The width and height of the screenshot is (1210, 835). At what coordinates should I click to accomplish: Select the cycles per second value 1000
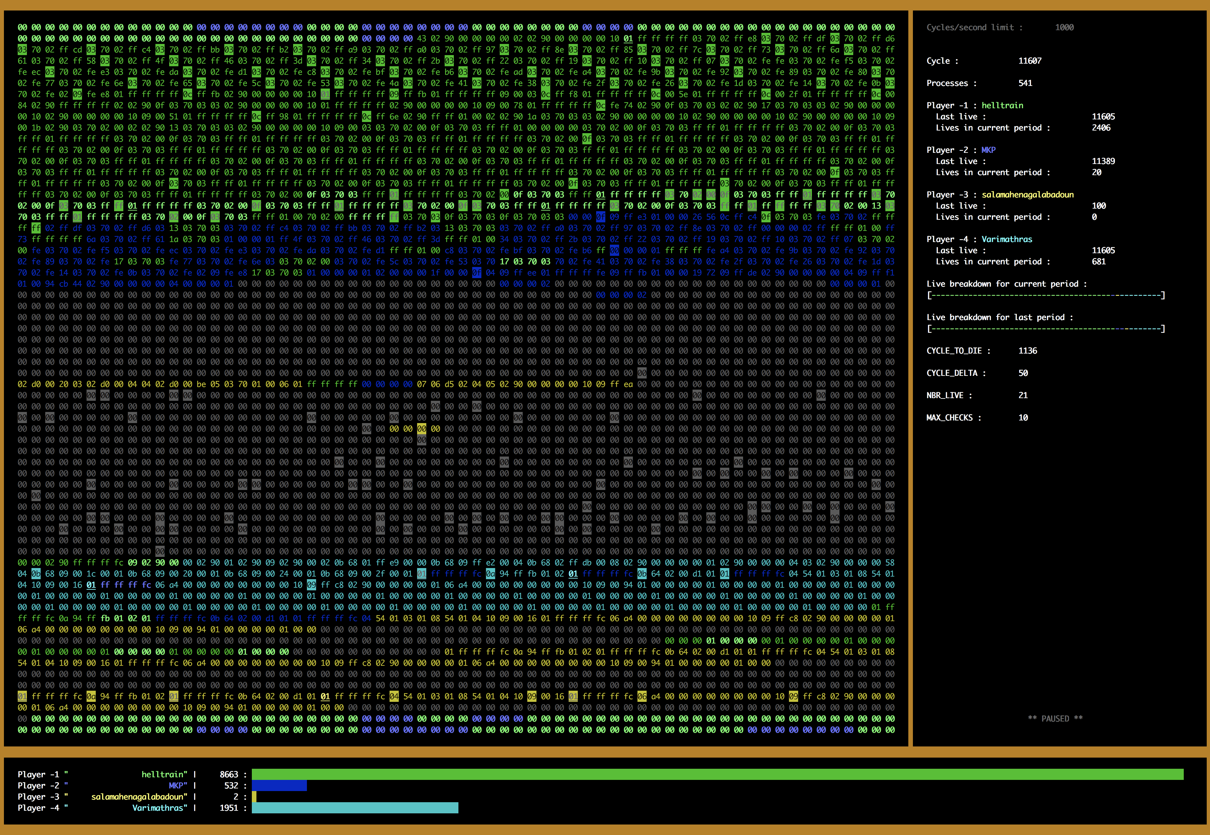(1064, 27)
